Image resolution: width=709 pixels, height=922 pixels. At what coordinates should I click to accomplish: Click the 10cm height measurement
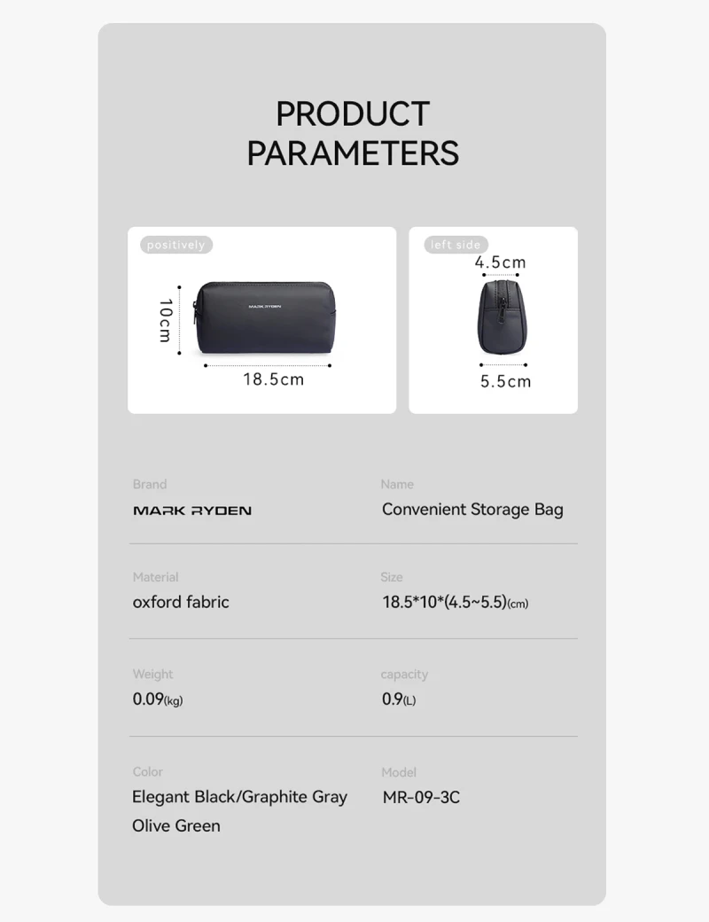point(165,320)
